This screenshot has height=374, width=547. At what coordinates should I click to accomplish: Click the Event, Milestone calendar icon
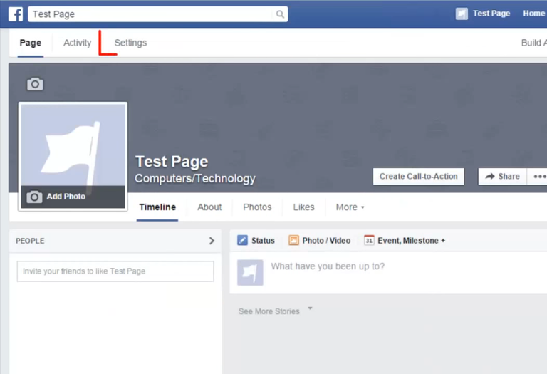coord(369,241)
